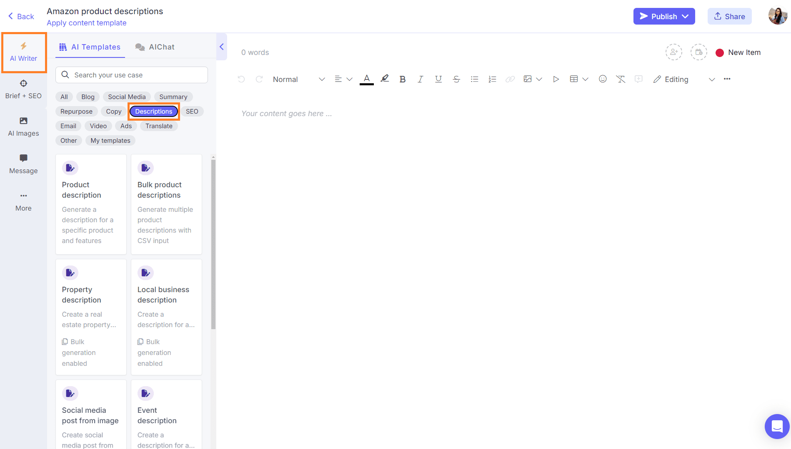Open the help chat bubble
Viewport: 791px width, 449px height.
coord(777,427)
